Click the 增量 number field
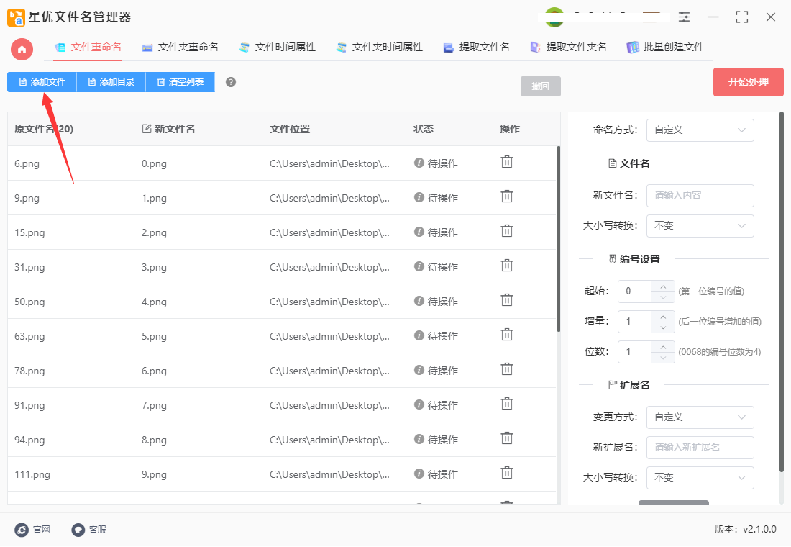The height and width of the screenshot is (547, 791). 635,322
